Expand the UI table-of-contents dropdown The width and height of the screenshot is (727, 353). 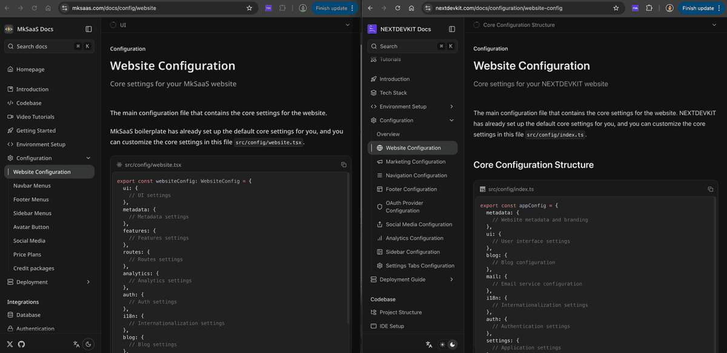[x=348, y=25]
